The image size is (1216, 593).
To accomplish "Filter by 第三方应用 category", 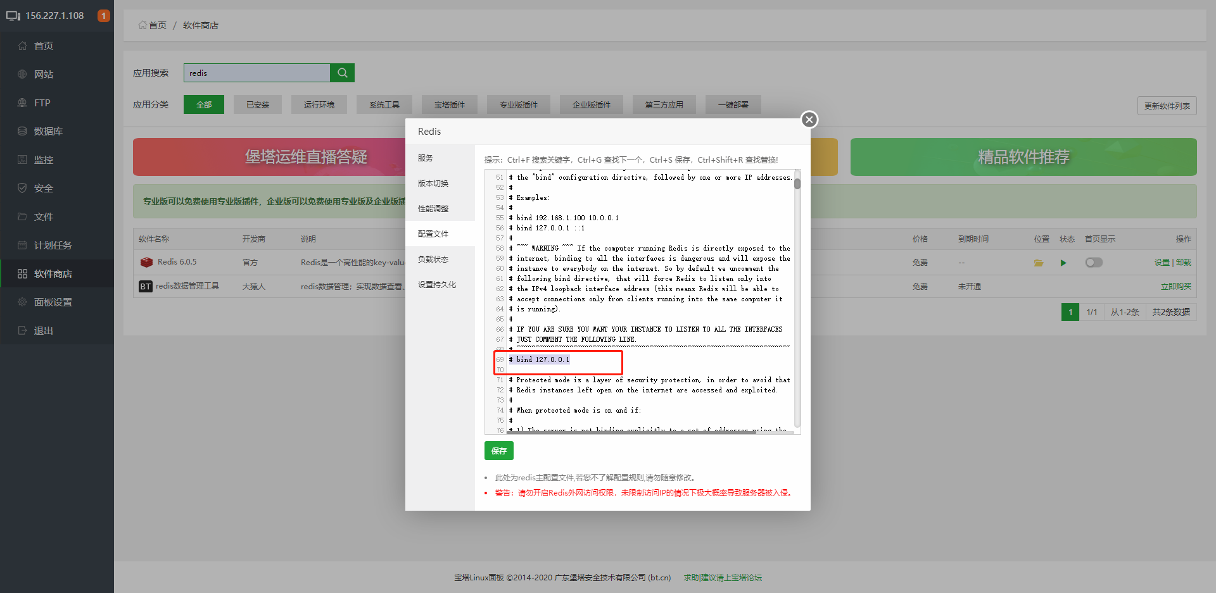I will coord(664,104).
